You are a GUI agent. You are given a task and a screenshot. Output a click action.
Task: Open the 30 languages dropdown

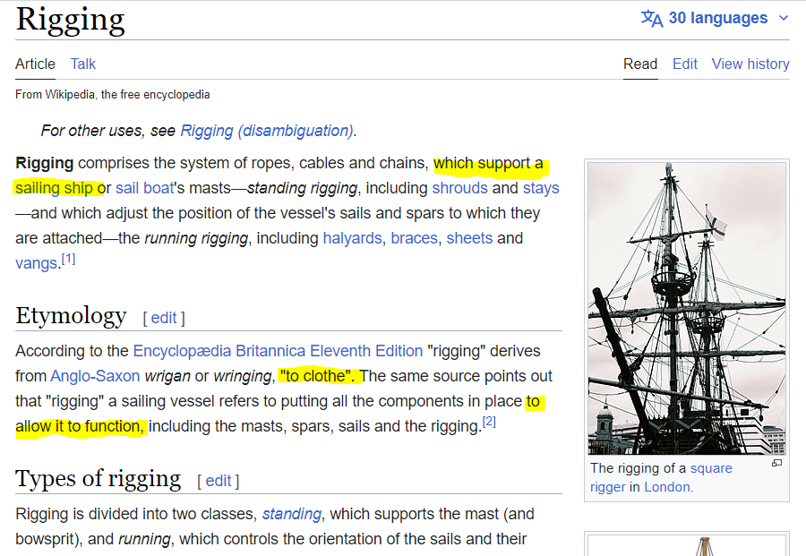tap(715, 18)
